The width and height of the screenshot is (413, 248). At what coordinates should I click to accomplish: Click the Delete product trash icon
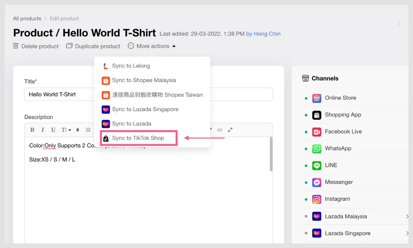coord(16,46)
